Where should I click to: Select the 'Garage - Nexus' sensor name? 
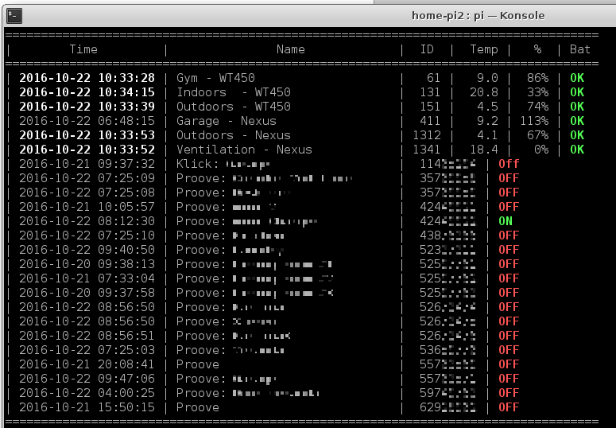pos(227,121)
